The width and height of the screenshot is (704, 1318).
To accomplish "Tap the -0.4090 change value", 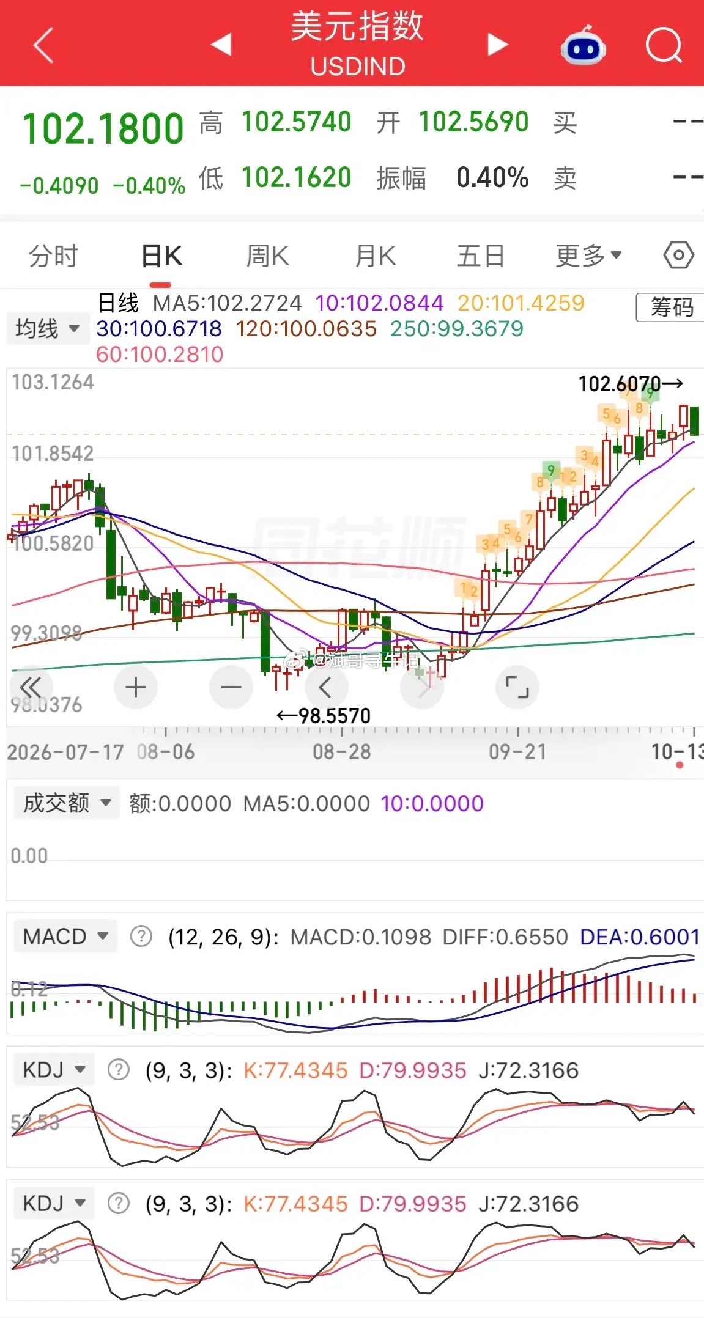I will pos(59,186).
